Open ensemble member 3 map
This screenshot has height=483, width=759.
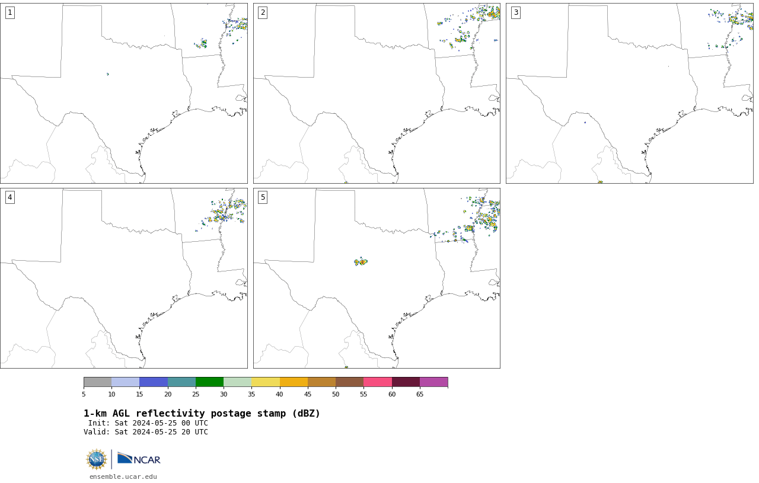tap(630, 93)
